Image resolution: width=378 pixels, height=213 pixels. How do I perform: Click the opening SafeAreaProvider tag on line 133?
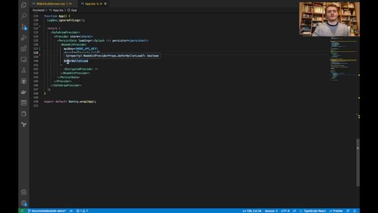point(65,33)
